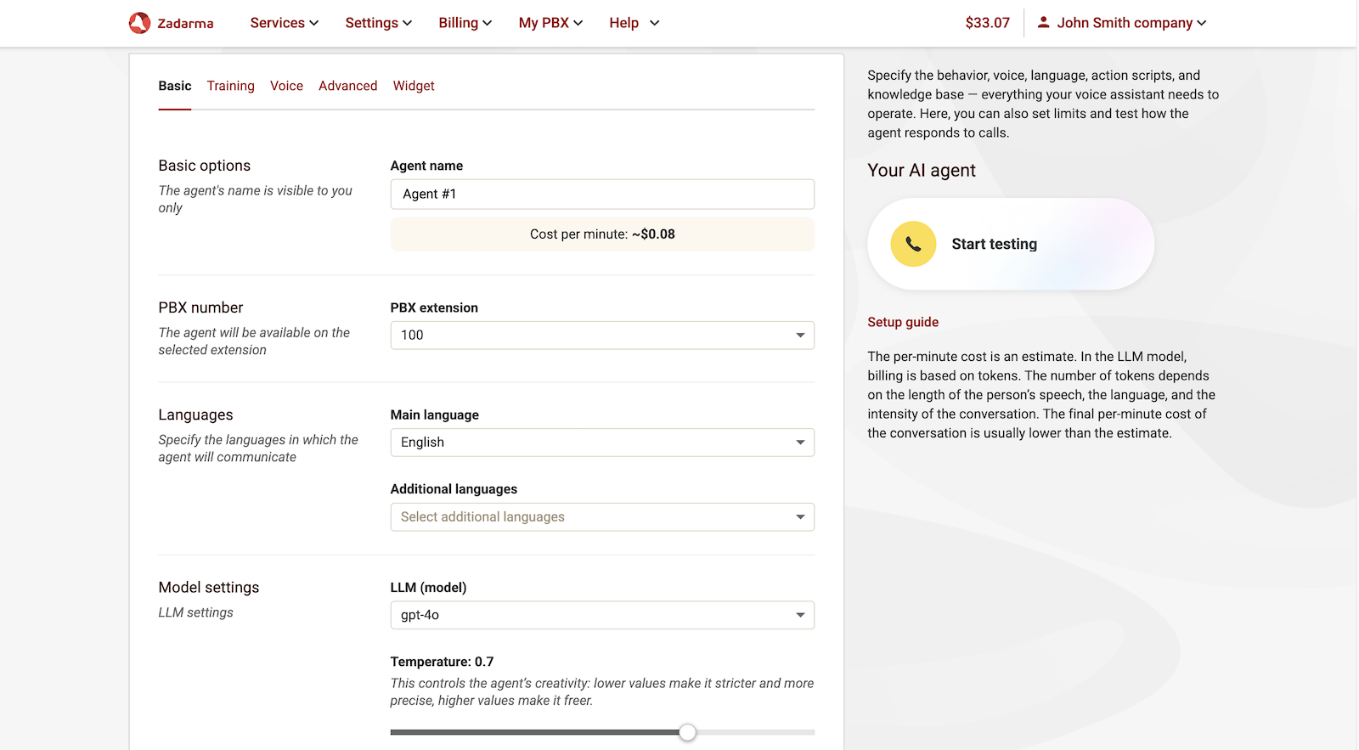Click the $33.07 account balance
This screenshot has height=750, width=1359.
click(x=988, y=23)
